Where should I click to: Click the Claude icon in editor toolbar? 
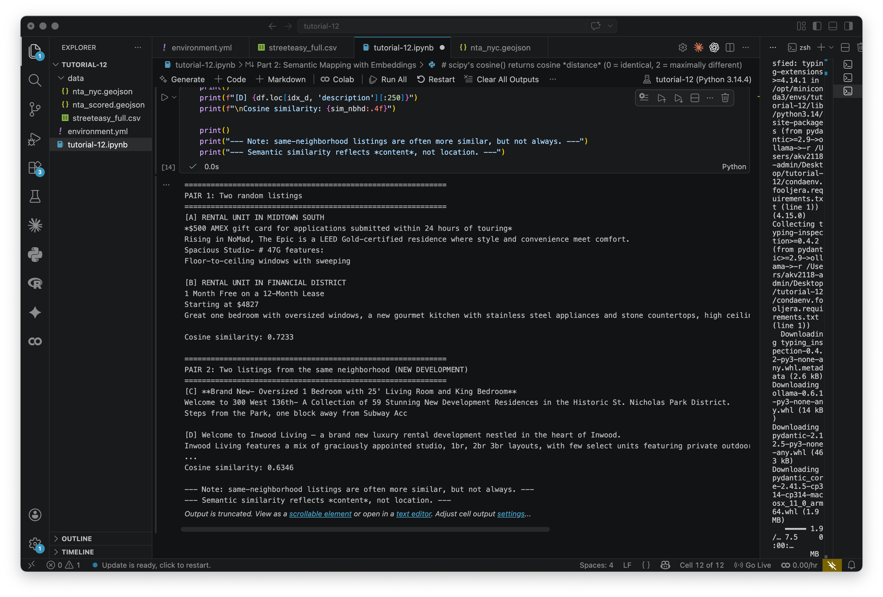coord(698,47)
